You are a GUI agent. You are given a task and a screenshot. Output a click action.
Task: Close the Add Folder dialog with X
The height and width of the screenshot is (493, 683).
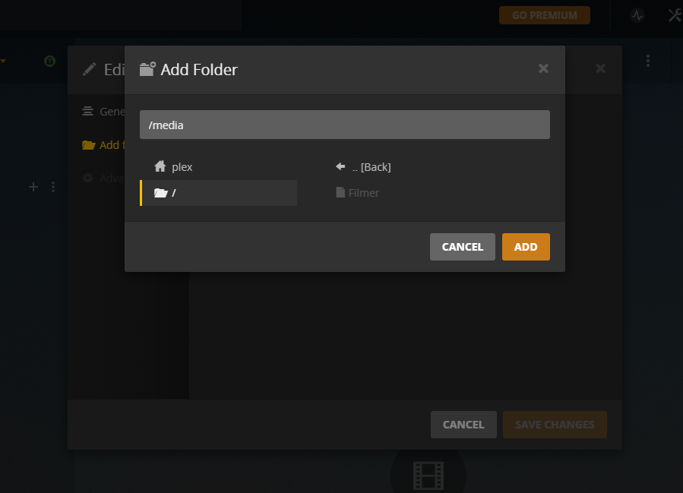point(543,68)
